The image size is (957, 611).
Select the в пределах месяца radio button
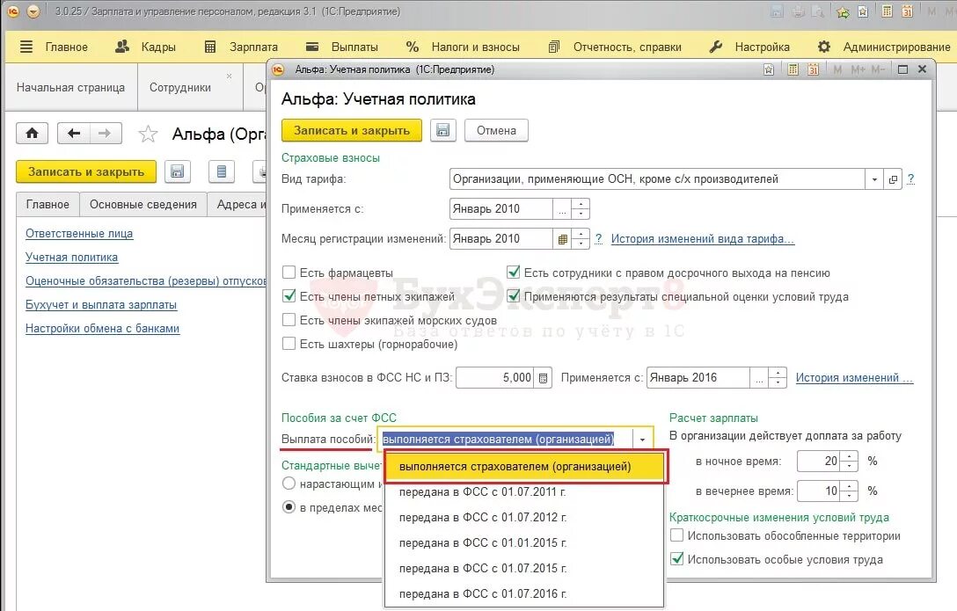coord(289,507)
